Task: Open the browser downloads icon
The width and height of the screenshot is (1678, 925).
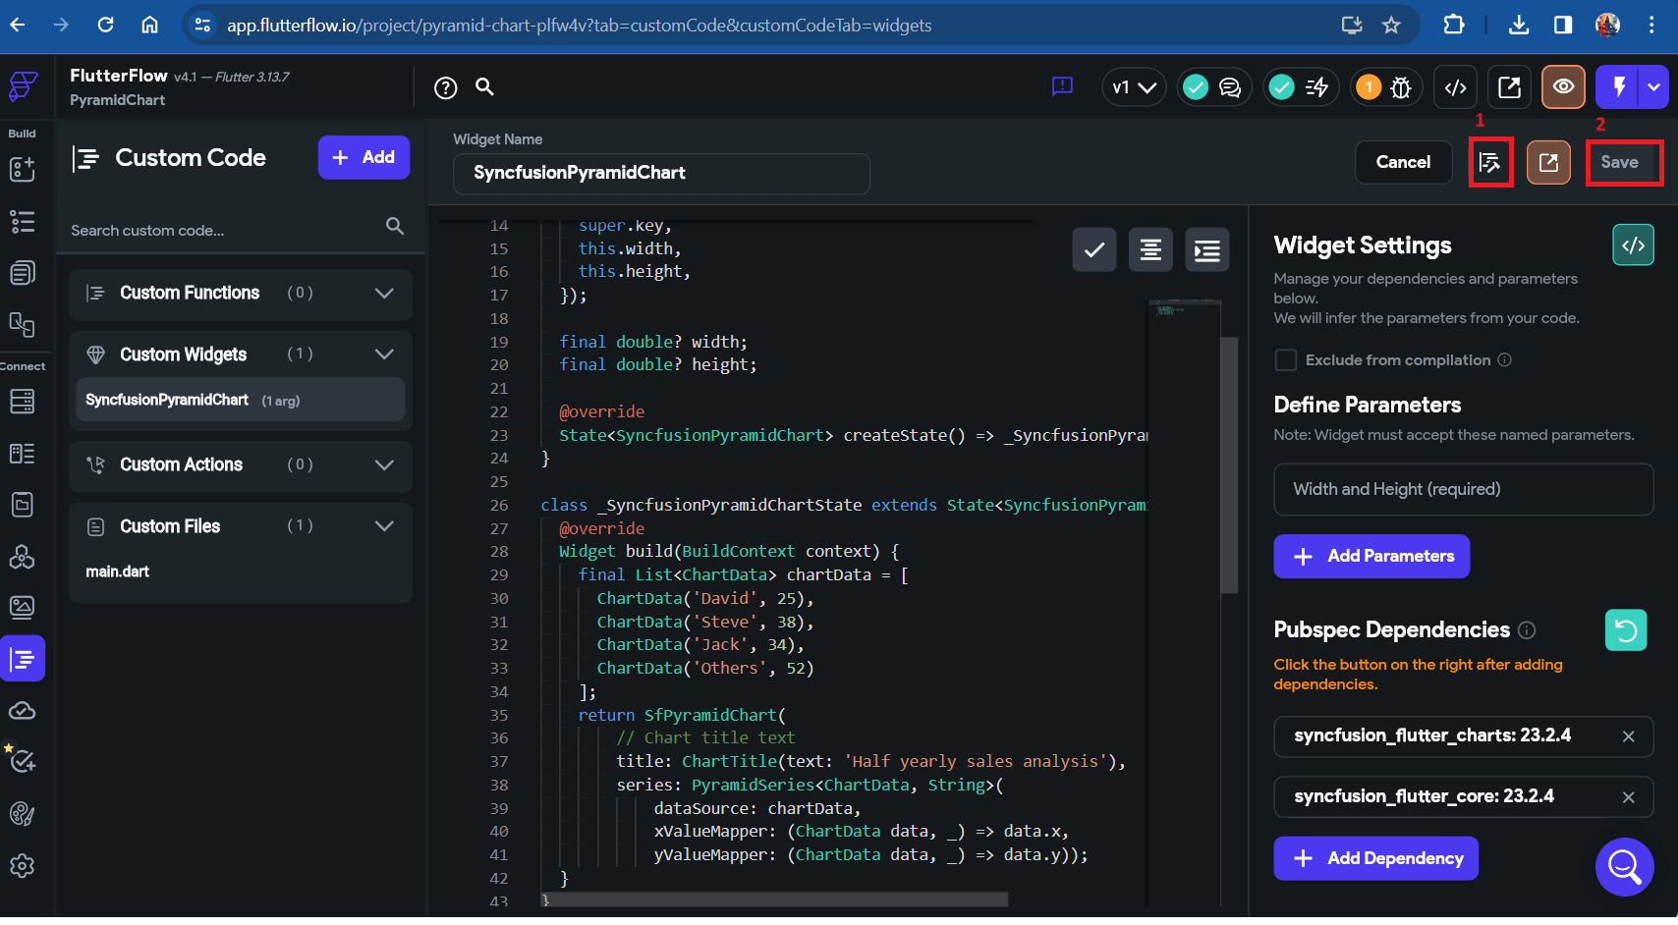Action: click(1519, 25)
